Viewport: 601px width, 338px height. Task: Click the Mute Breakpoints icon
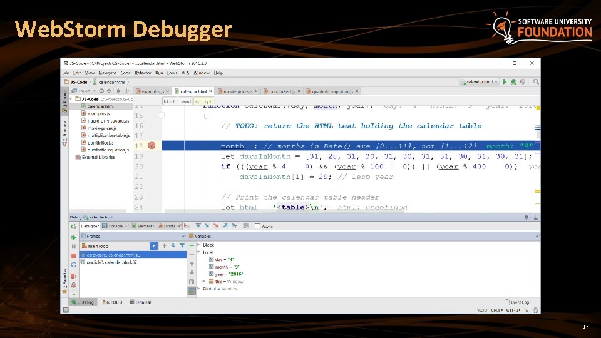[74, 285]
